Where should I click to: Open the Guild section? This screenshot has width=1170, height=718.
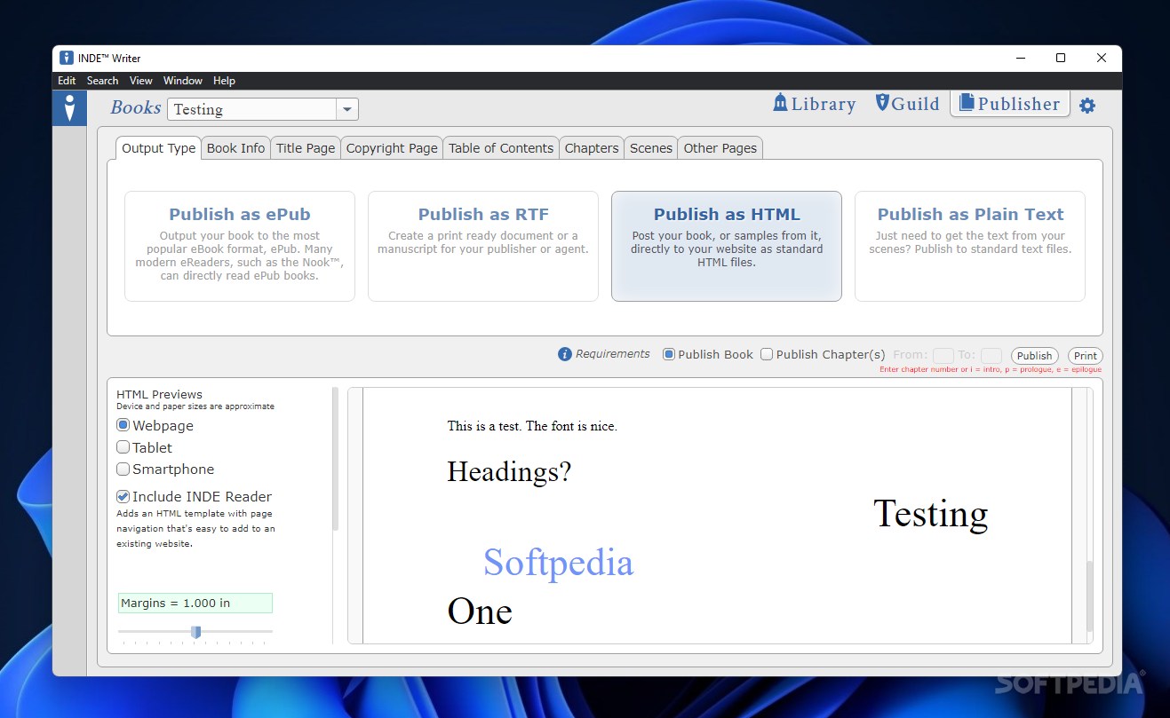click(x=907, y=104)
